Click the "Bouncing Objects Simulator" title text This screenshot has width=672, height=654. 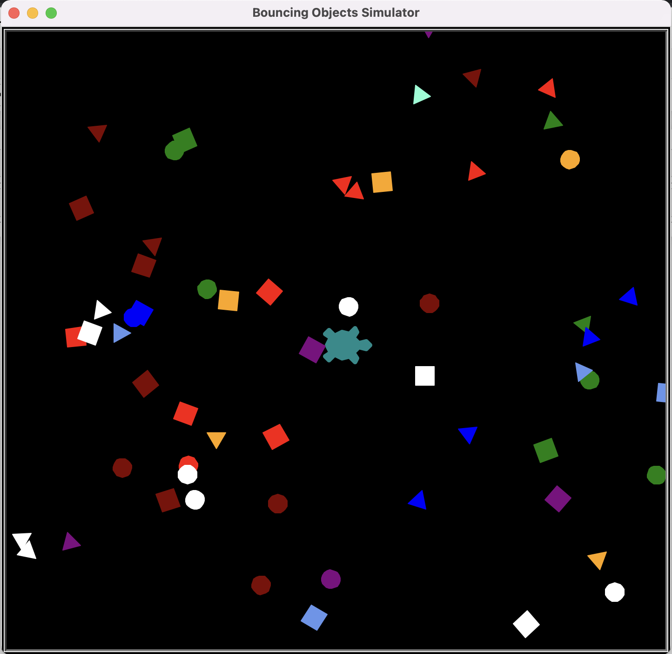pos(336,13)
